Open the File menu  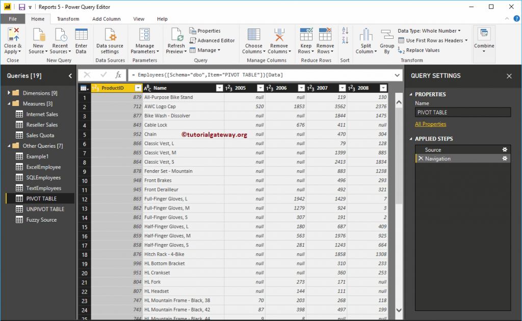pyautogui.click(x=13, y=19)
